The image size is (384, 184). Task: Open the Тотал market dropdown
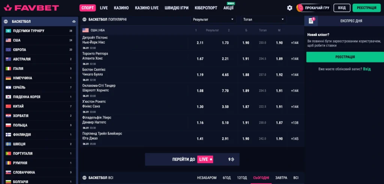pyautogui.click(x=264, y=19)
